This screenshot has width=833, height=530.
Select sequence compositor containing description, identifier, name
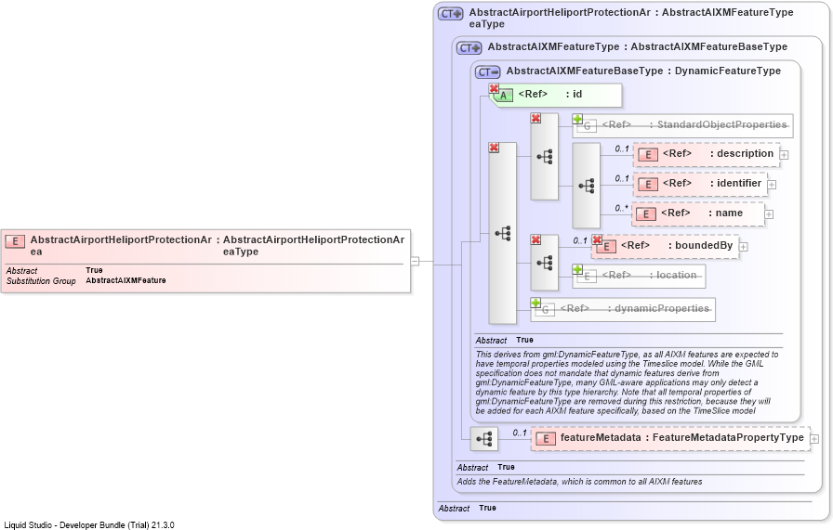point(586,186)
